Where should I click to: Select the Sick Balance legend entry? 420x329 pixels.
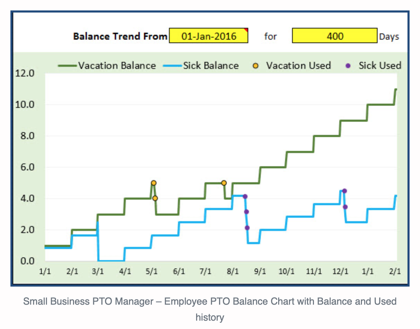202,65
